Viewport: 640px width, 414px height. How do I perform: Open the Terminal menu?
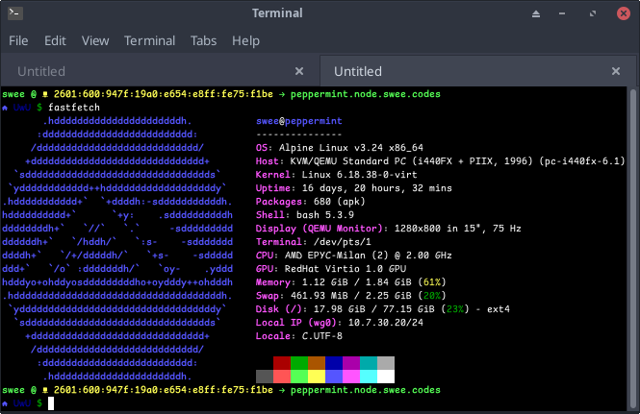tap(149, 40)
